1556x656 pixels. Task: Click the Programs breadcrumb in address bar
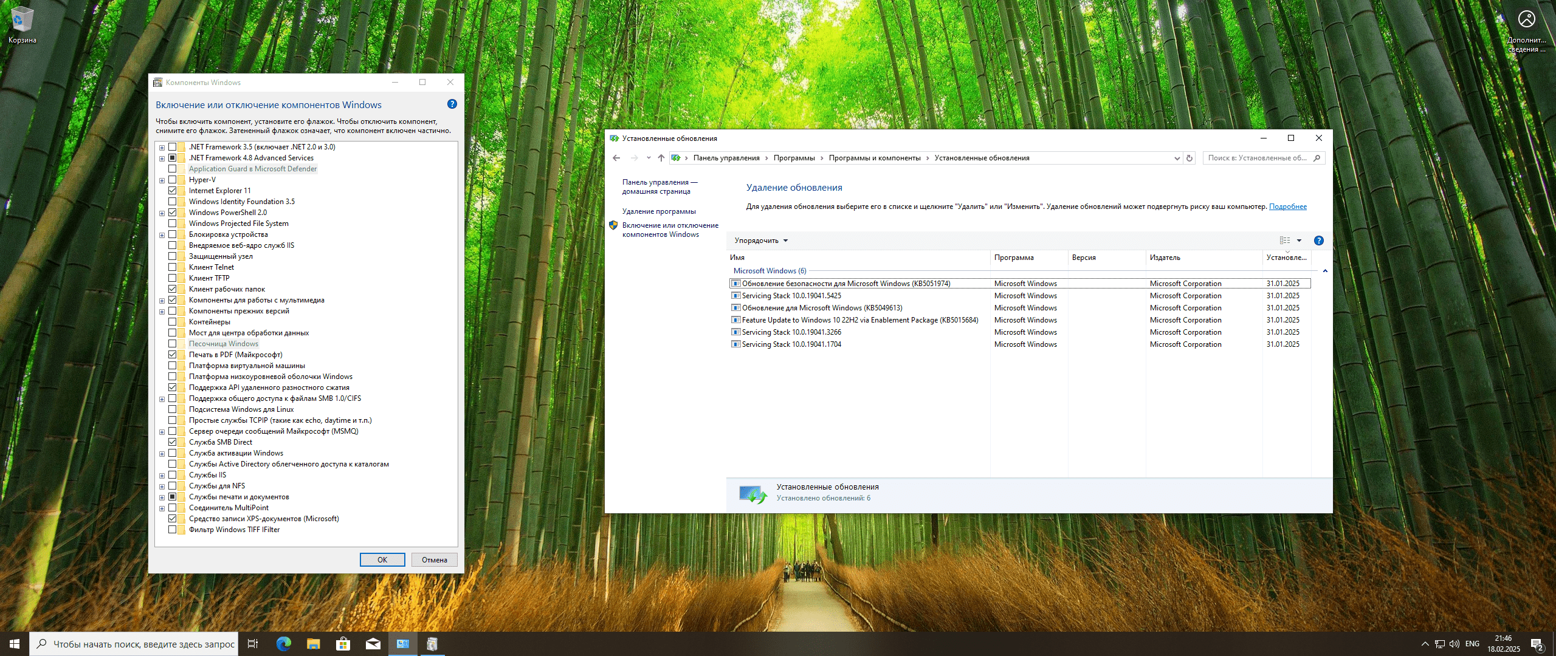point(794,158)
